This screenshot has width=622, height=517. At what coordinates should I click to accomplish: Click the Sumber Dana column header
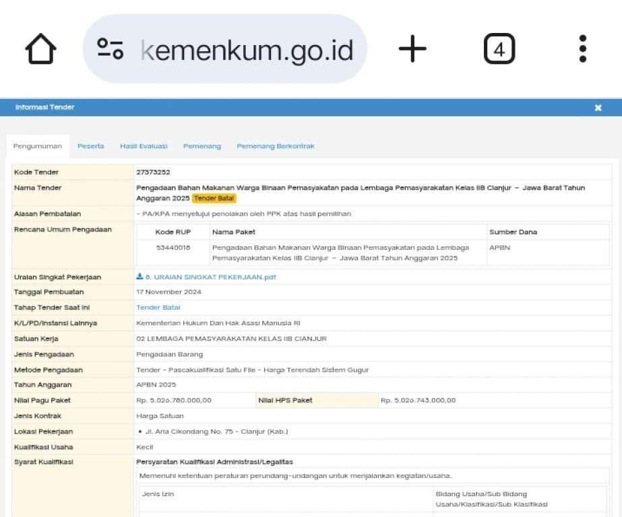[514, 232]
